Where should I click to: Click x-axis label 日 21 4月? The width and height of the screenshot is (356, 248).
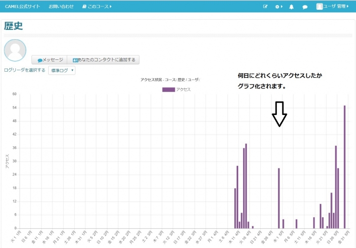[x=256, y=237]
